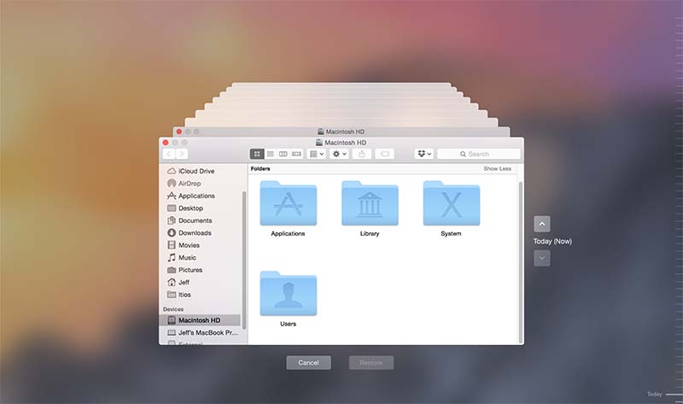Screen dimensions: 683x404
Task: Switch to icon view in toolbar
Action: coord(257,154)
